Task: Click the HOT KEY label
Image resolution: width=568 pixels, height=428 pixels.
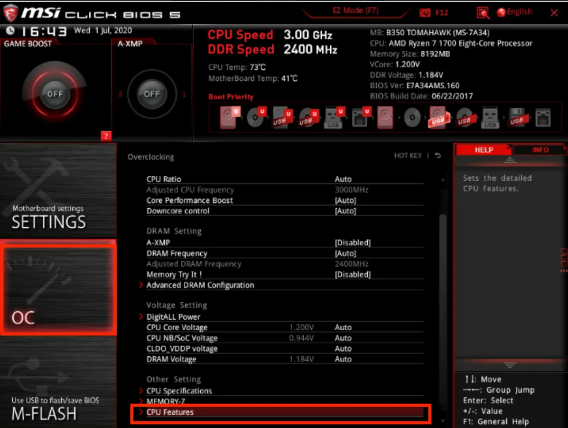Action: [x=408, y=155]
